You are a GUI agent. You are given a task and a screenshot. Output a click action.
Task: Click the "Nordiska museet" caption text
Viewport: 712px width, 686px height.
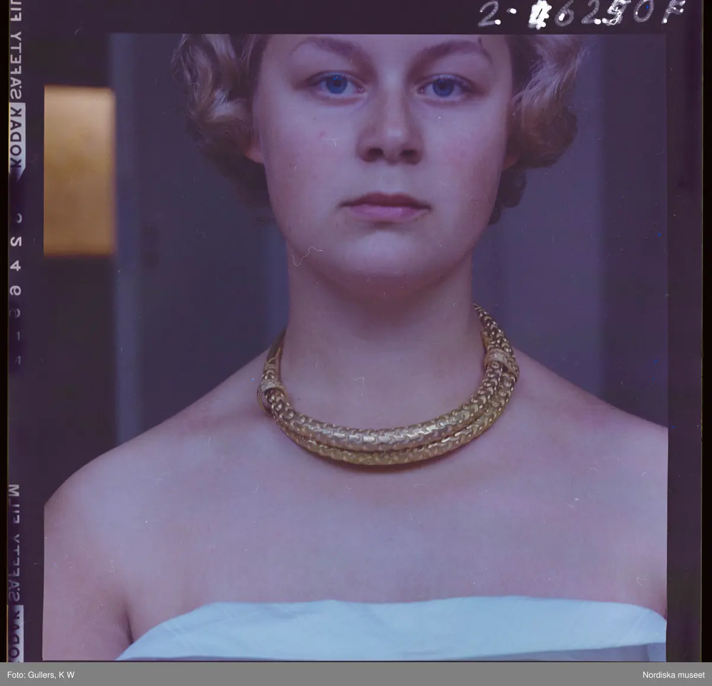(673, 675)
